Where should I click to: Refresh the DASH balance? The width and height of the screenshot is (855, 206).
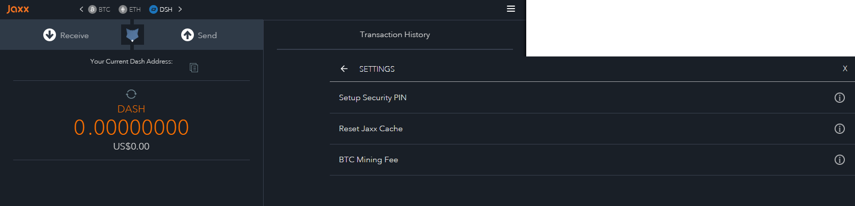point(131,94)
